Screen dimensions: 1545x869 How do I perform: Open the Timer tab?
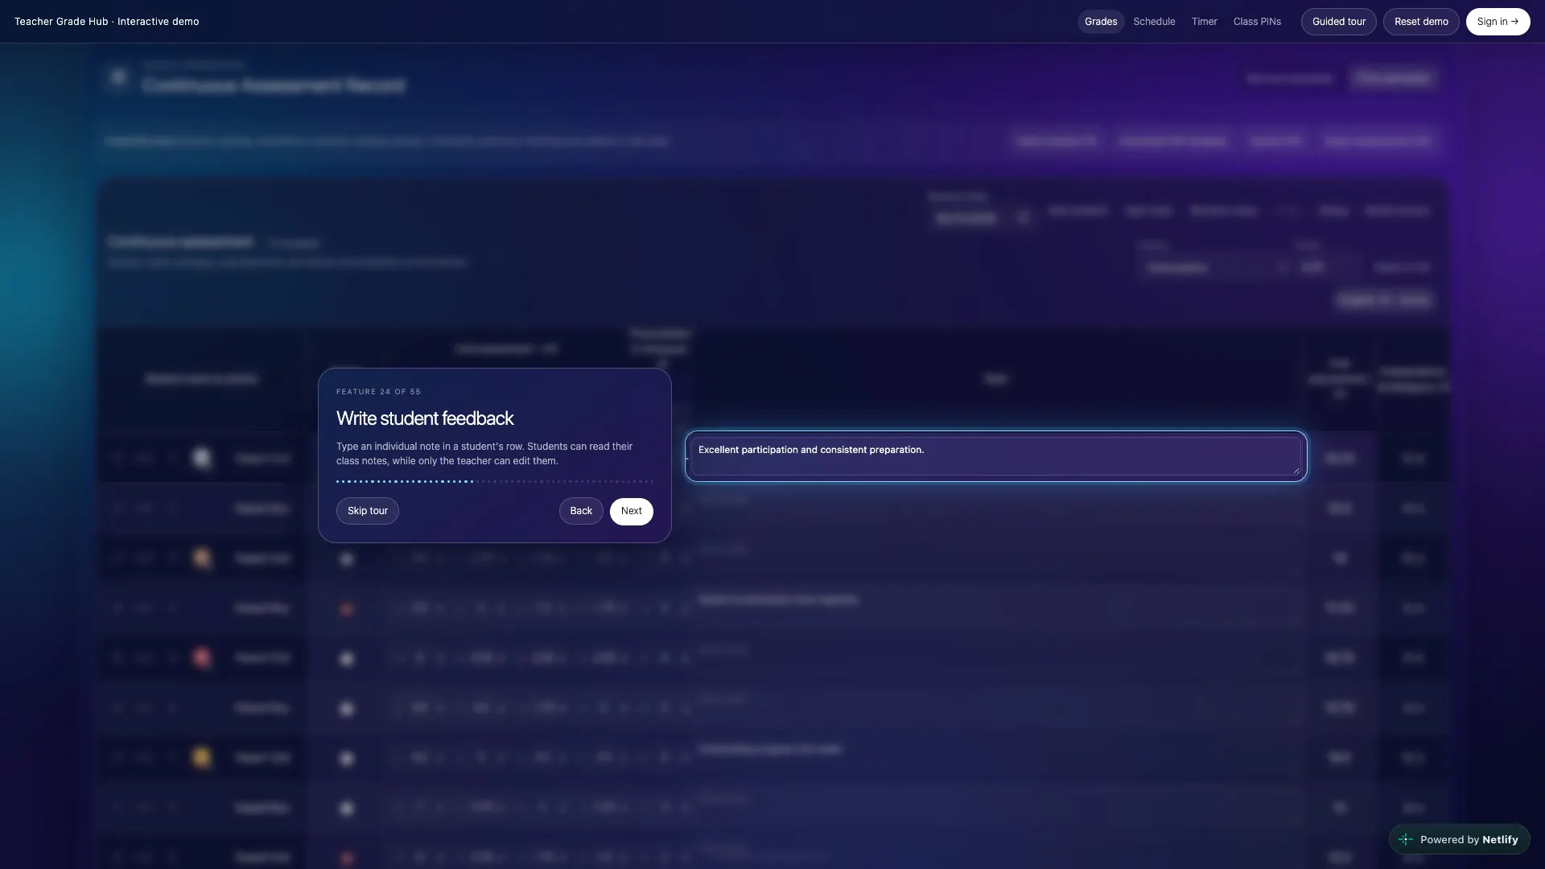[x=1204, y=22]
